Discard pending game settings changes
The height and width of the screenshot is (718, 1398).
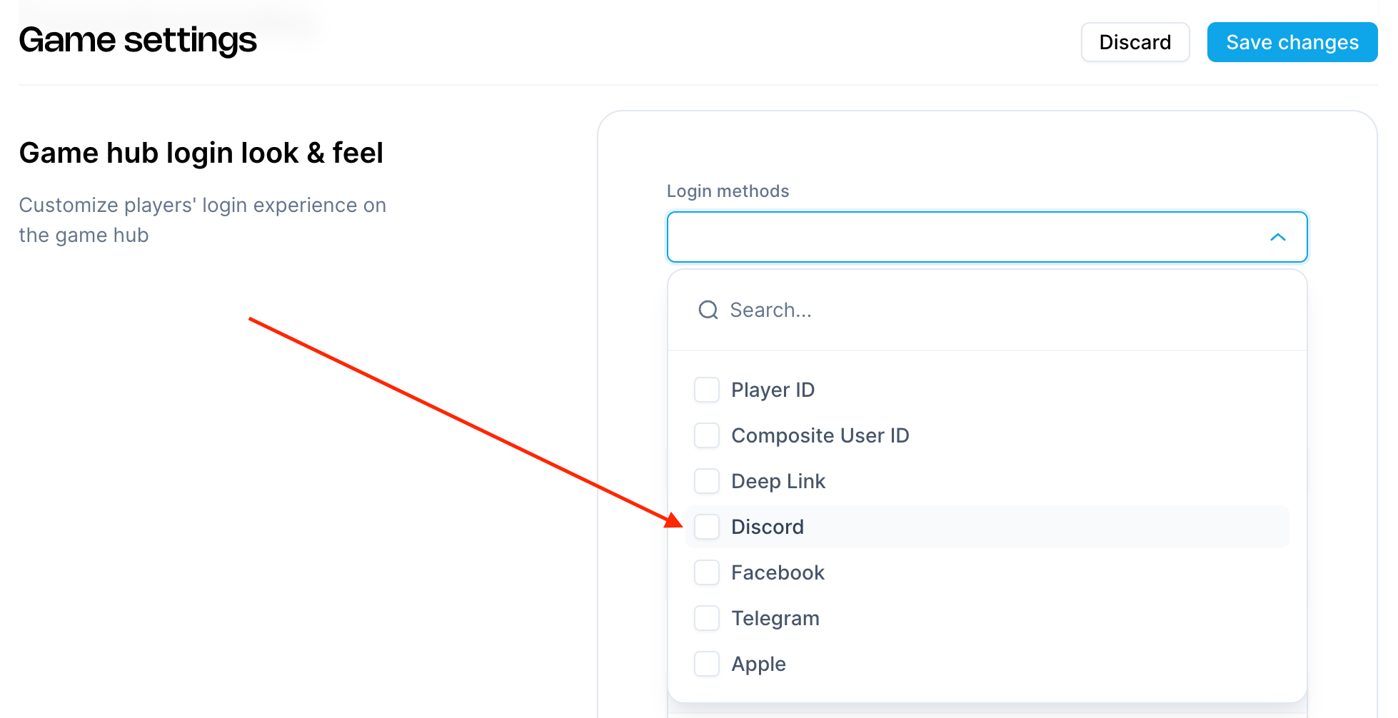click(x=1135, y=42)
